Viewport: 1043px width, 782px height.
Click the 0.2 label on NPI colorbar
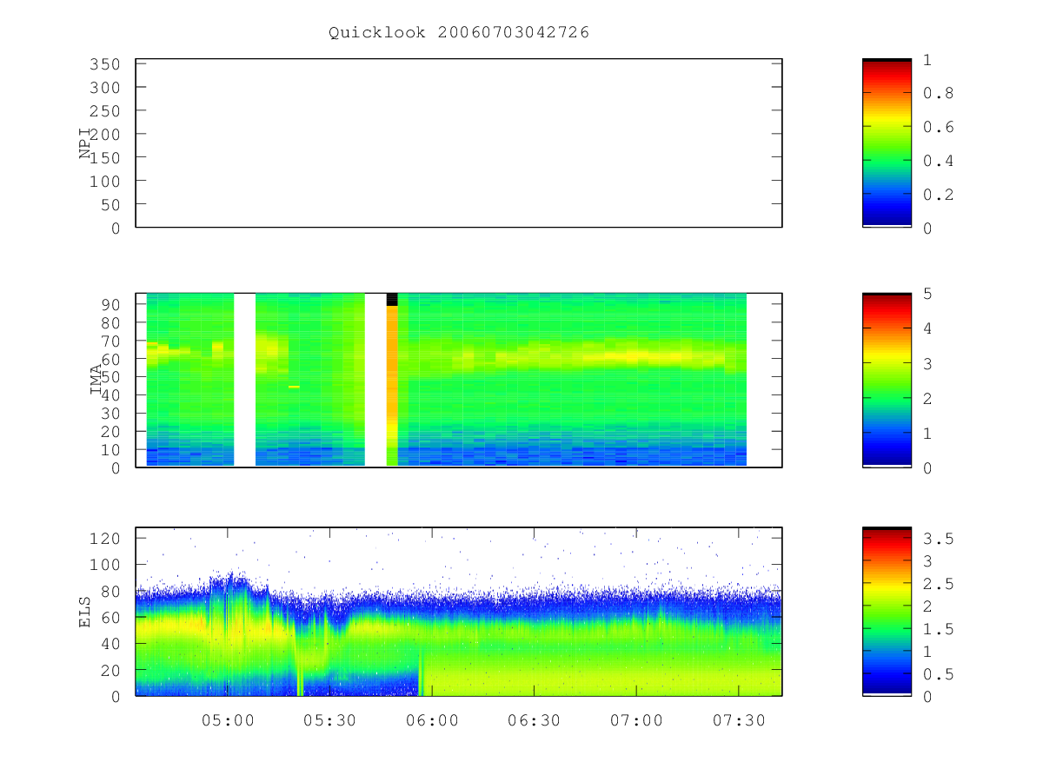tap(939, 195)
